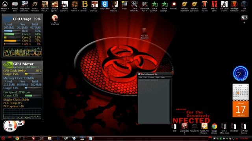Viewport: 252px width, 141px height.
Task: Open GTA 4 Offline mods folder
Action: 224,128
